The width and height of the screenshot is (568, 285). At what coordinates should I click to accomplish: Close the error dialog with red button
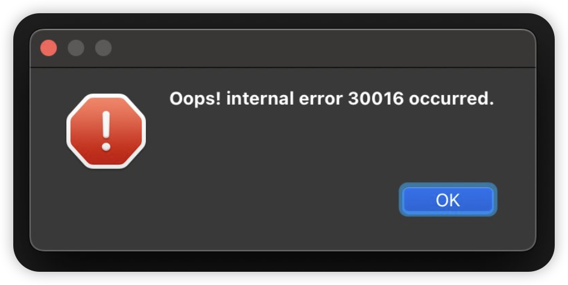click(49, 48)
